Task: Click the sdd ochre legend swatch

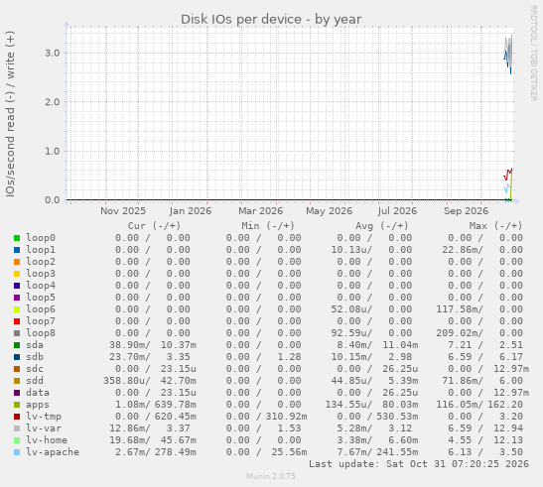Action: 17,381
